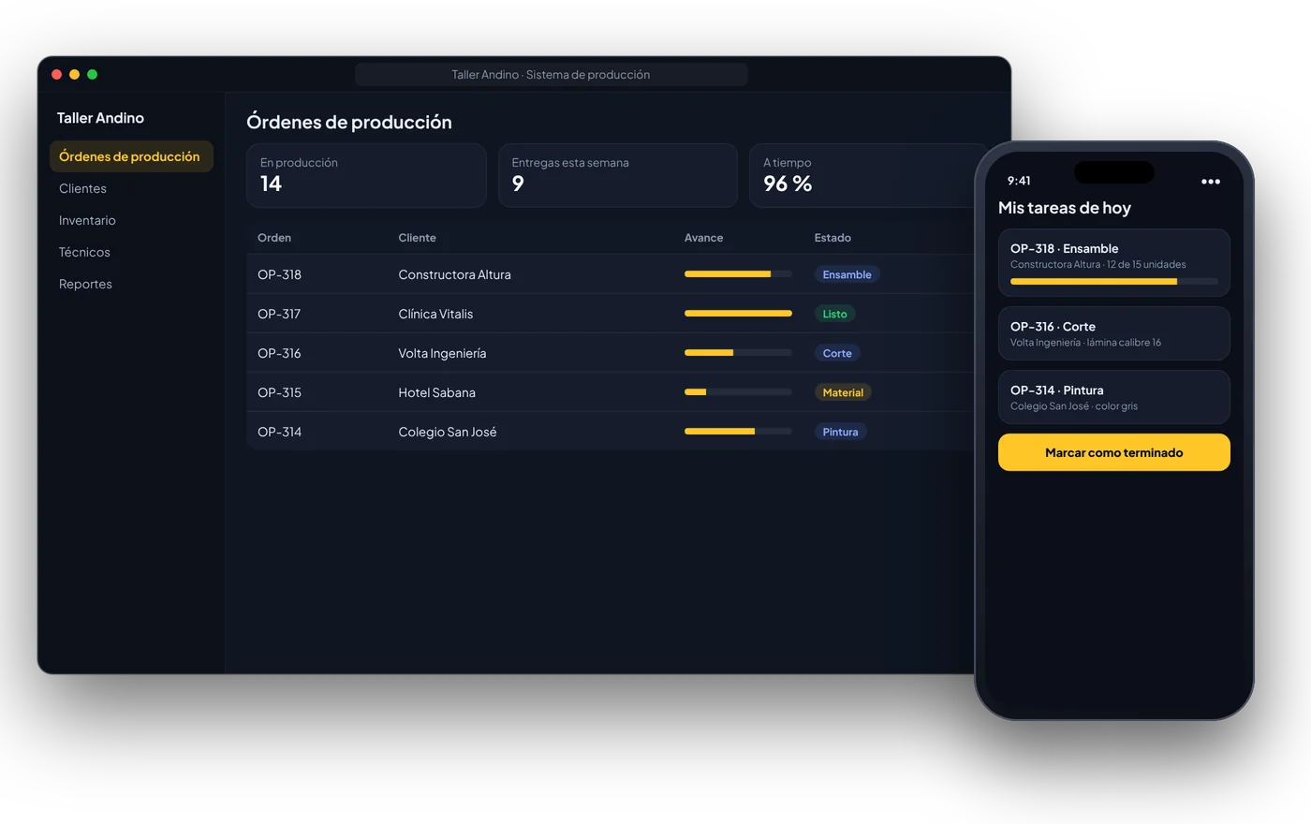
Task: Click client Colegio San José in the table
Action: pos(448,432)
